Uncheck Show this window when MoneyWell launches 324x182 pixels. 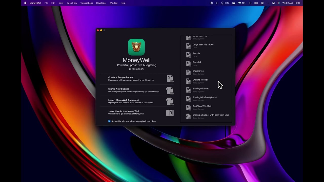coord(109,121)
